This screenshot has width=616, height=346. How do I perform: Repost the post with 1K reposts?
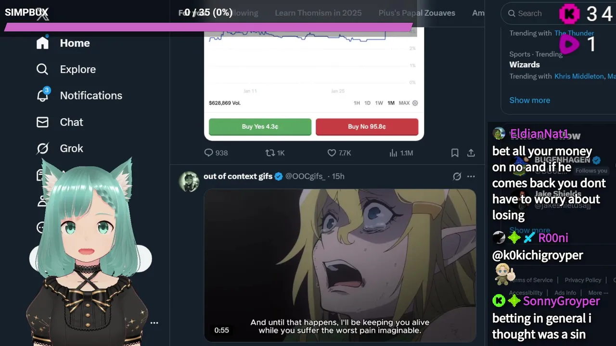(275, 153)
